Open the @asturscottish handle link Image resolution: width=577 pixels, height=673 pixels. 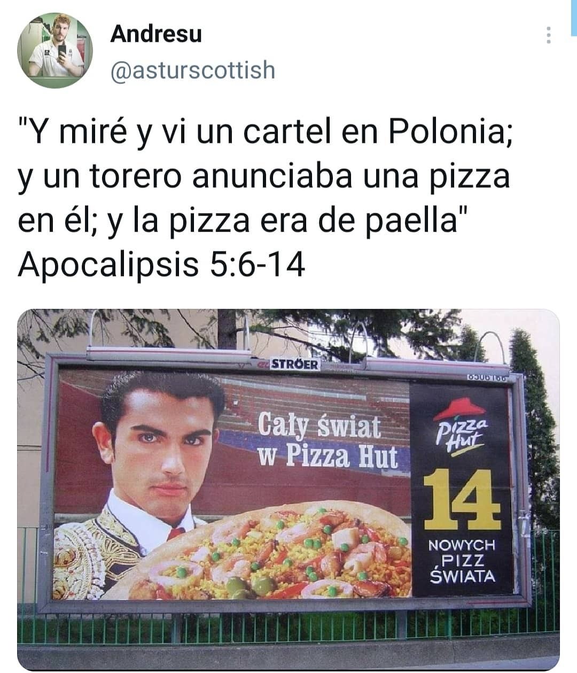(193, 70)
